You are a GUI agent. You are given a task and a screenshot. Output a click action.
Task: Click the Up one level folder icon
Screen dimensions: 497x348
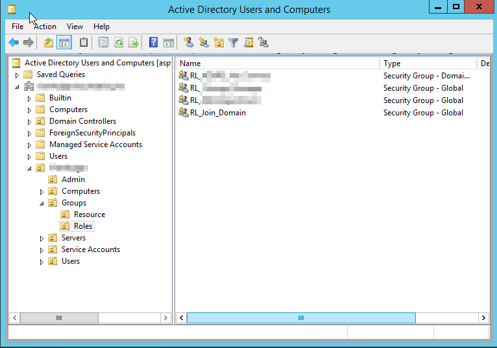point(49,43)
